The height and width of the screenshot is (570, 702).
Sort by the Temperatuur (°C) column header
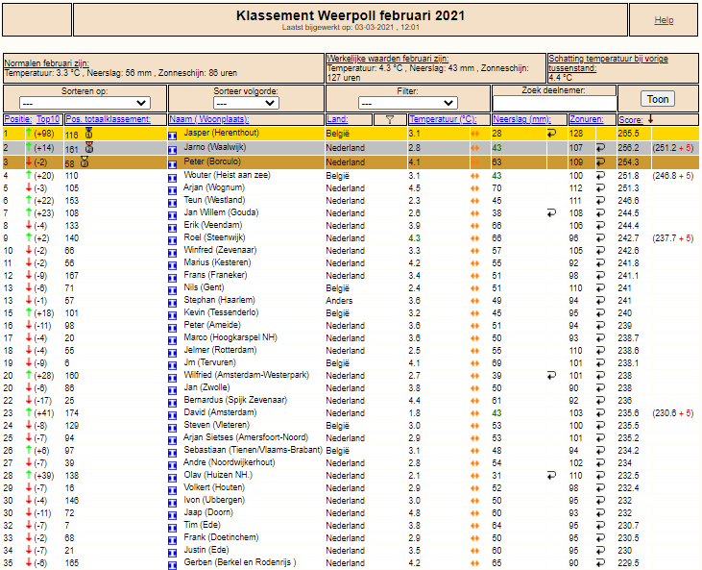coord(443,119)
